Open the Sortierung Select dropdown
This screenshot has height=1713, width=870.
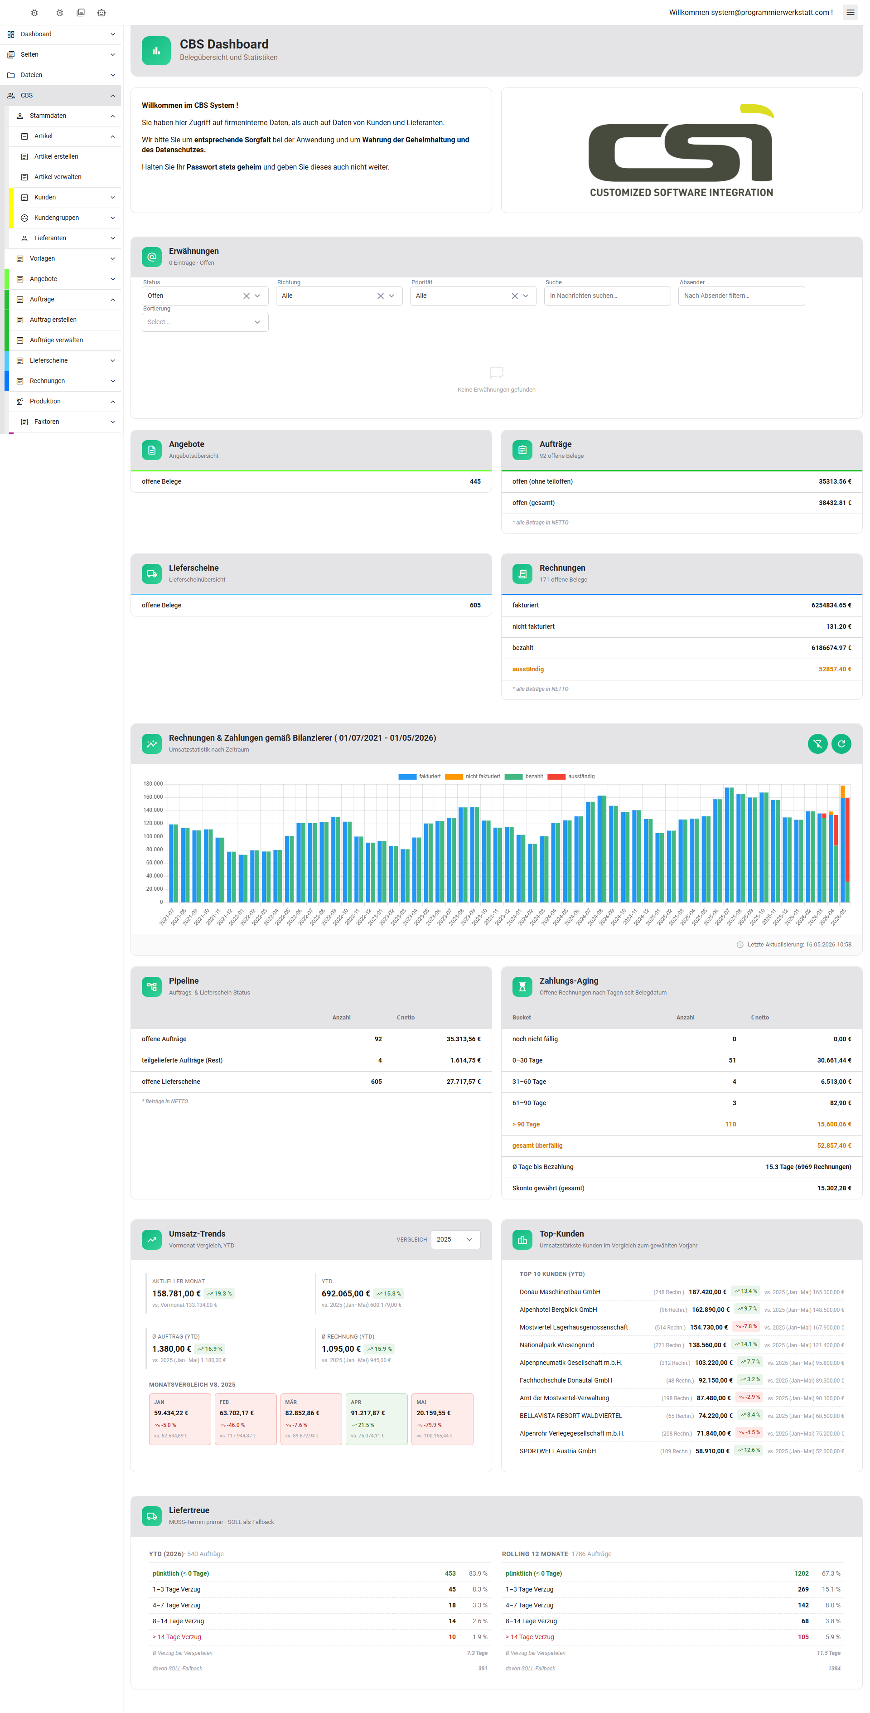pos(205,322)
